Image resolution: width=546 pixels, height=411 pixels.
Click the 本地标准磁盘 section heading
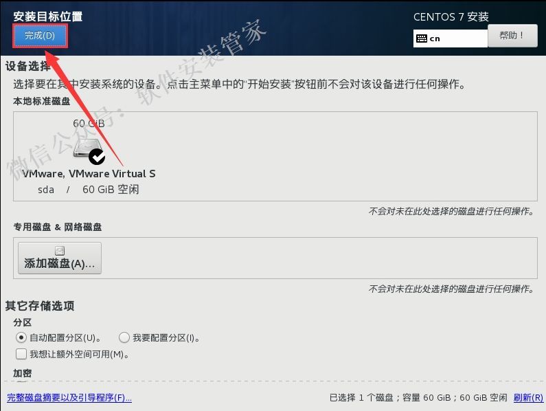point(42,102)
